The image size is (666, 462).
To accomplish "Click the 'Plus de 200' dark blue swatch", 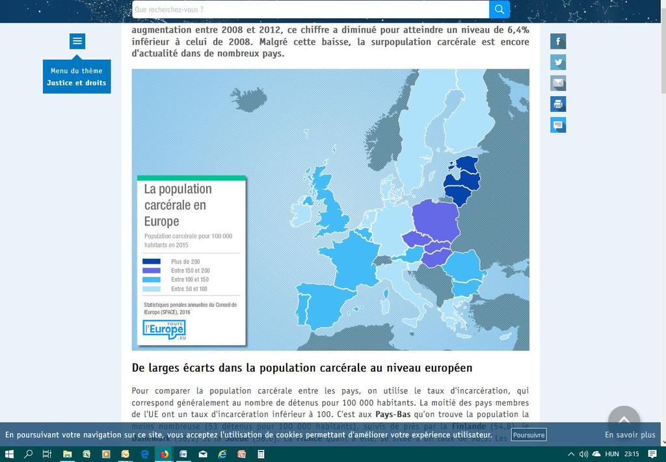I will pos(152,261).
